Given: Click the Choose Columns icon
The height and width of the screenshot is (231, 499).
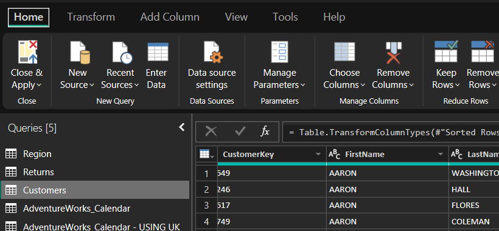Looking at the screenshot, I should pos(344,52).
